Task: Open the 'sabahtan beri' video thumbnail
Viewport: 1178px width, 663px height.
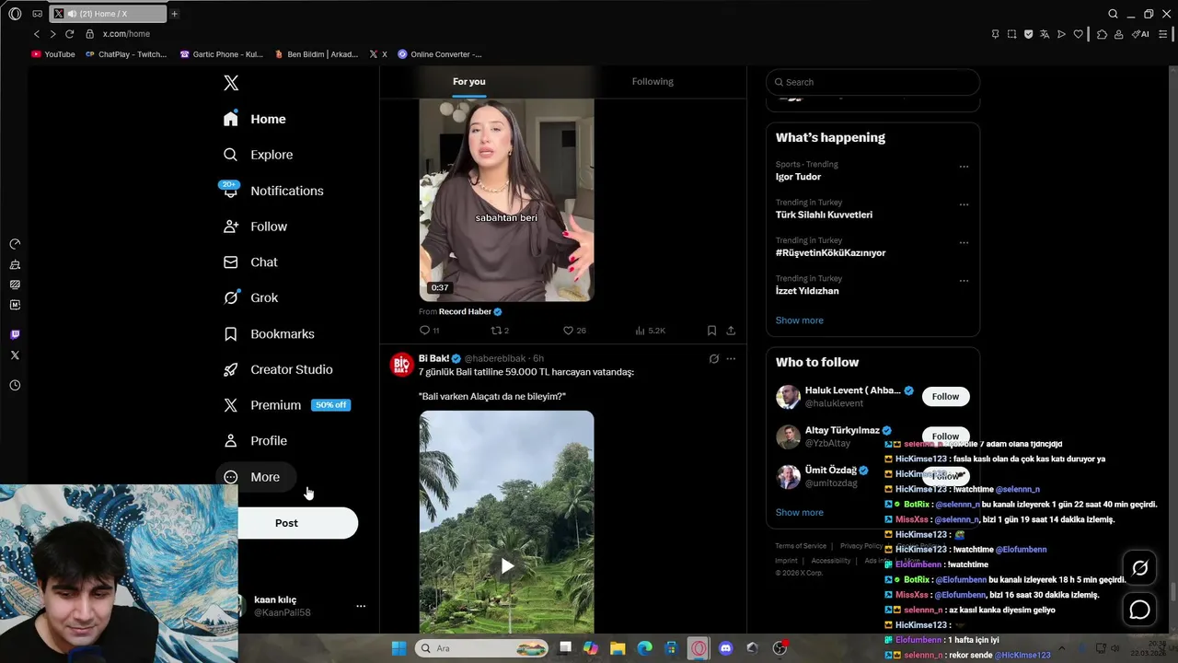Action: [506, 200]
